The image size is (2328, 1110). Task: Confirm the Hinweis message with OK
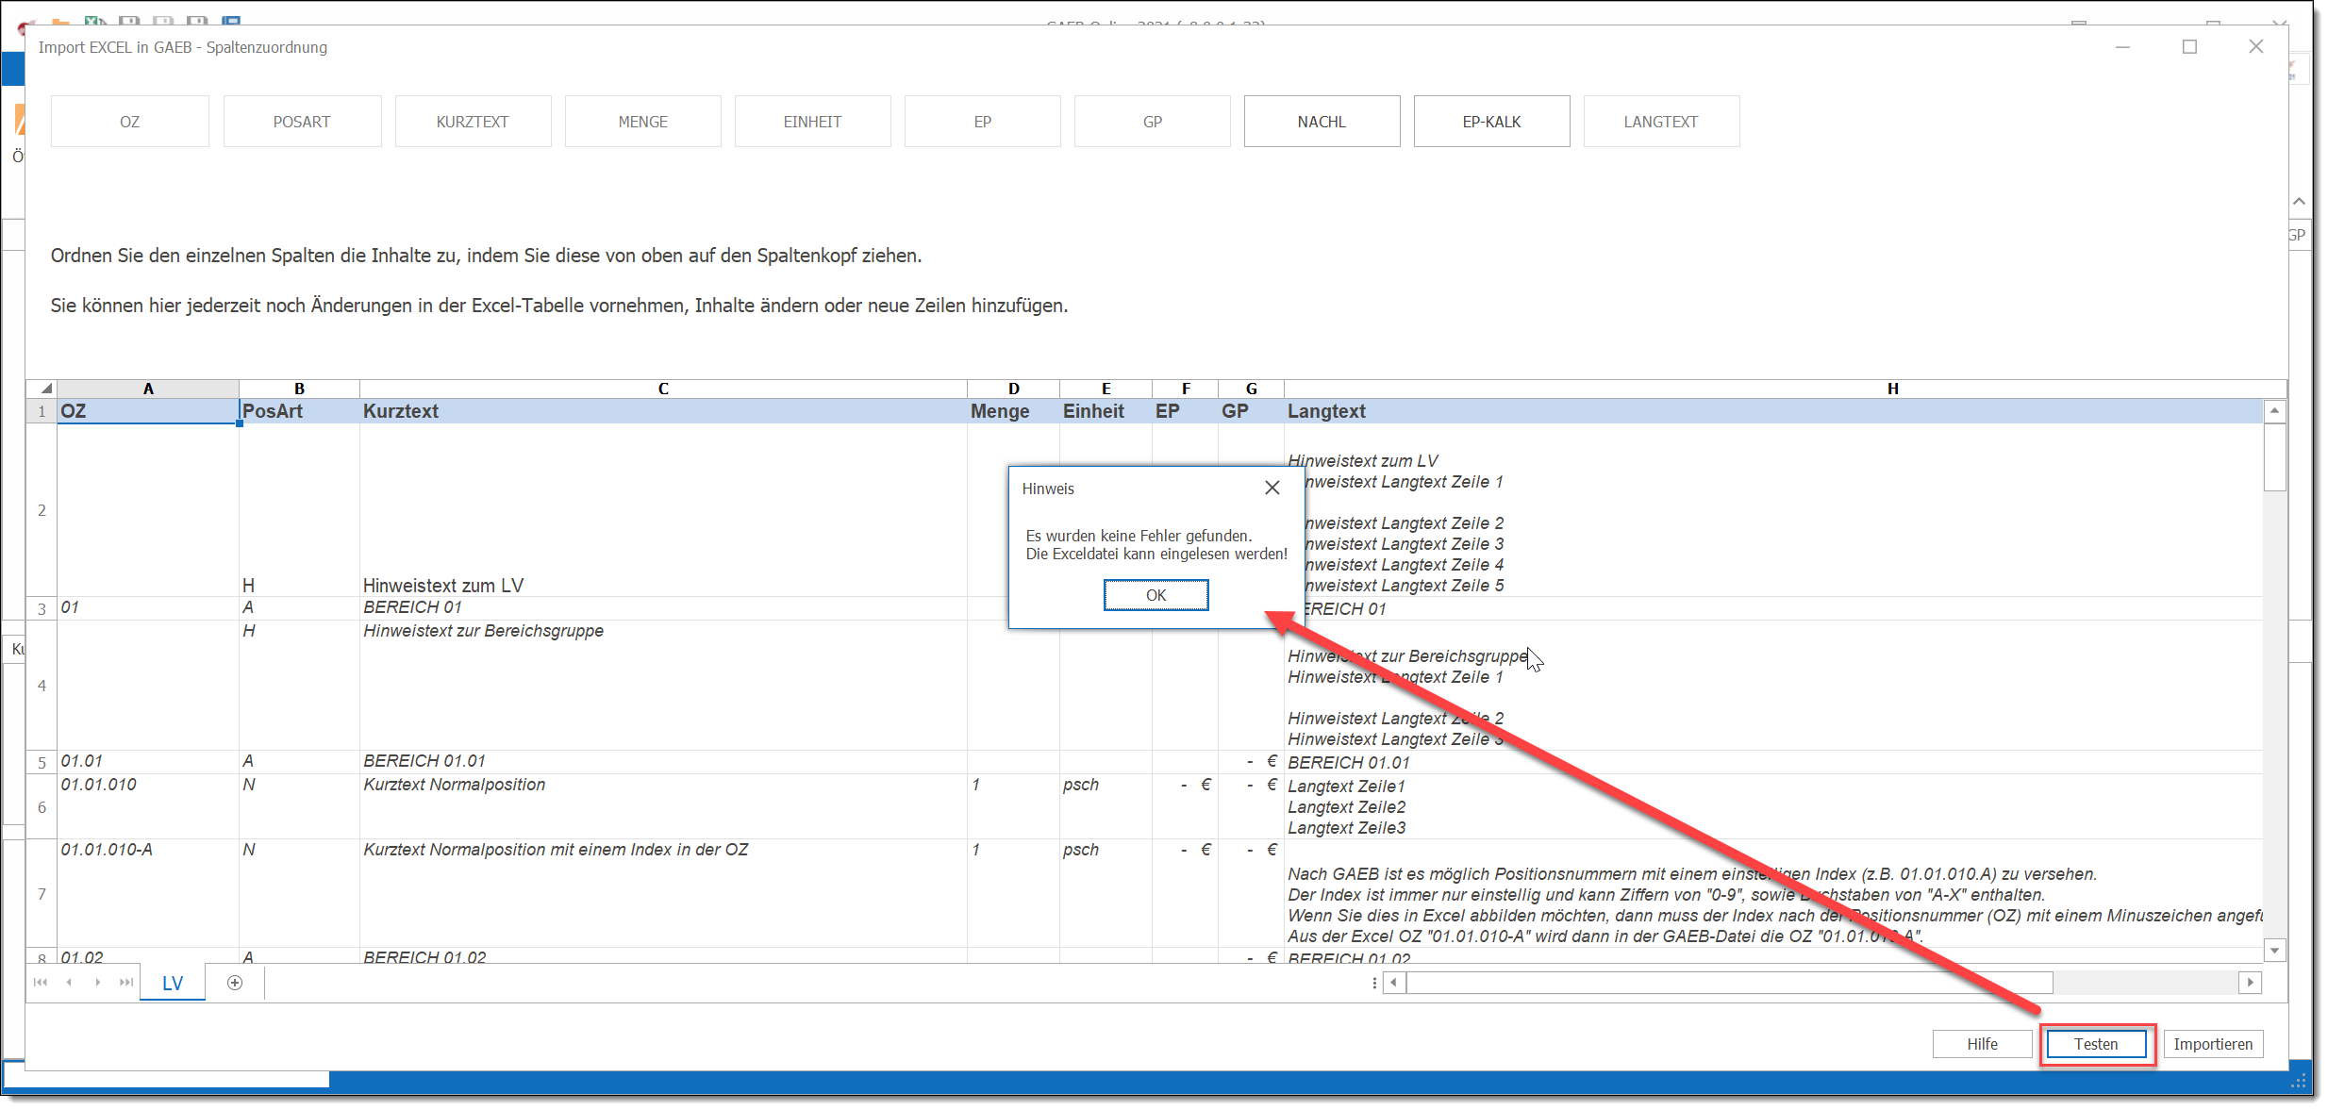tap(1156, 595)
